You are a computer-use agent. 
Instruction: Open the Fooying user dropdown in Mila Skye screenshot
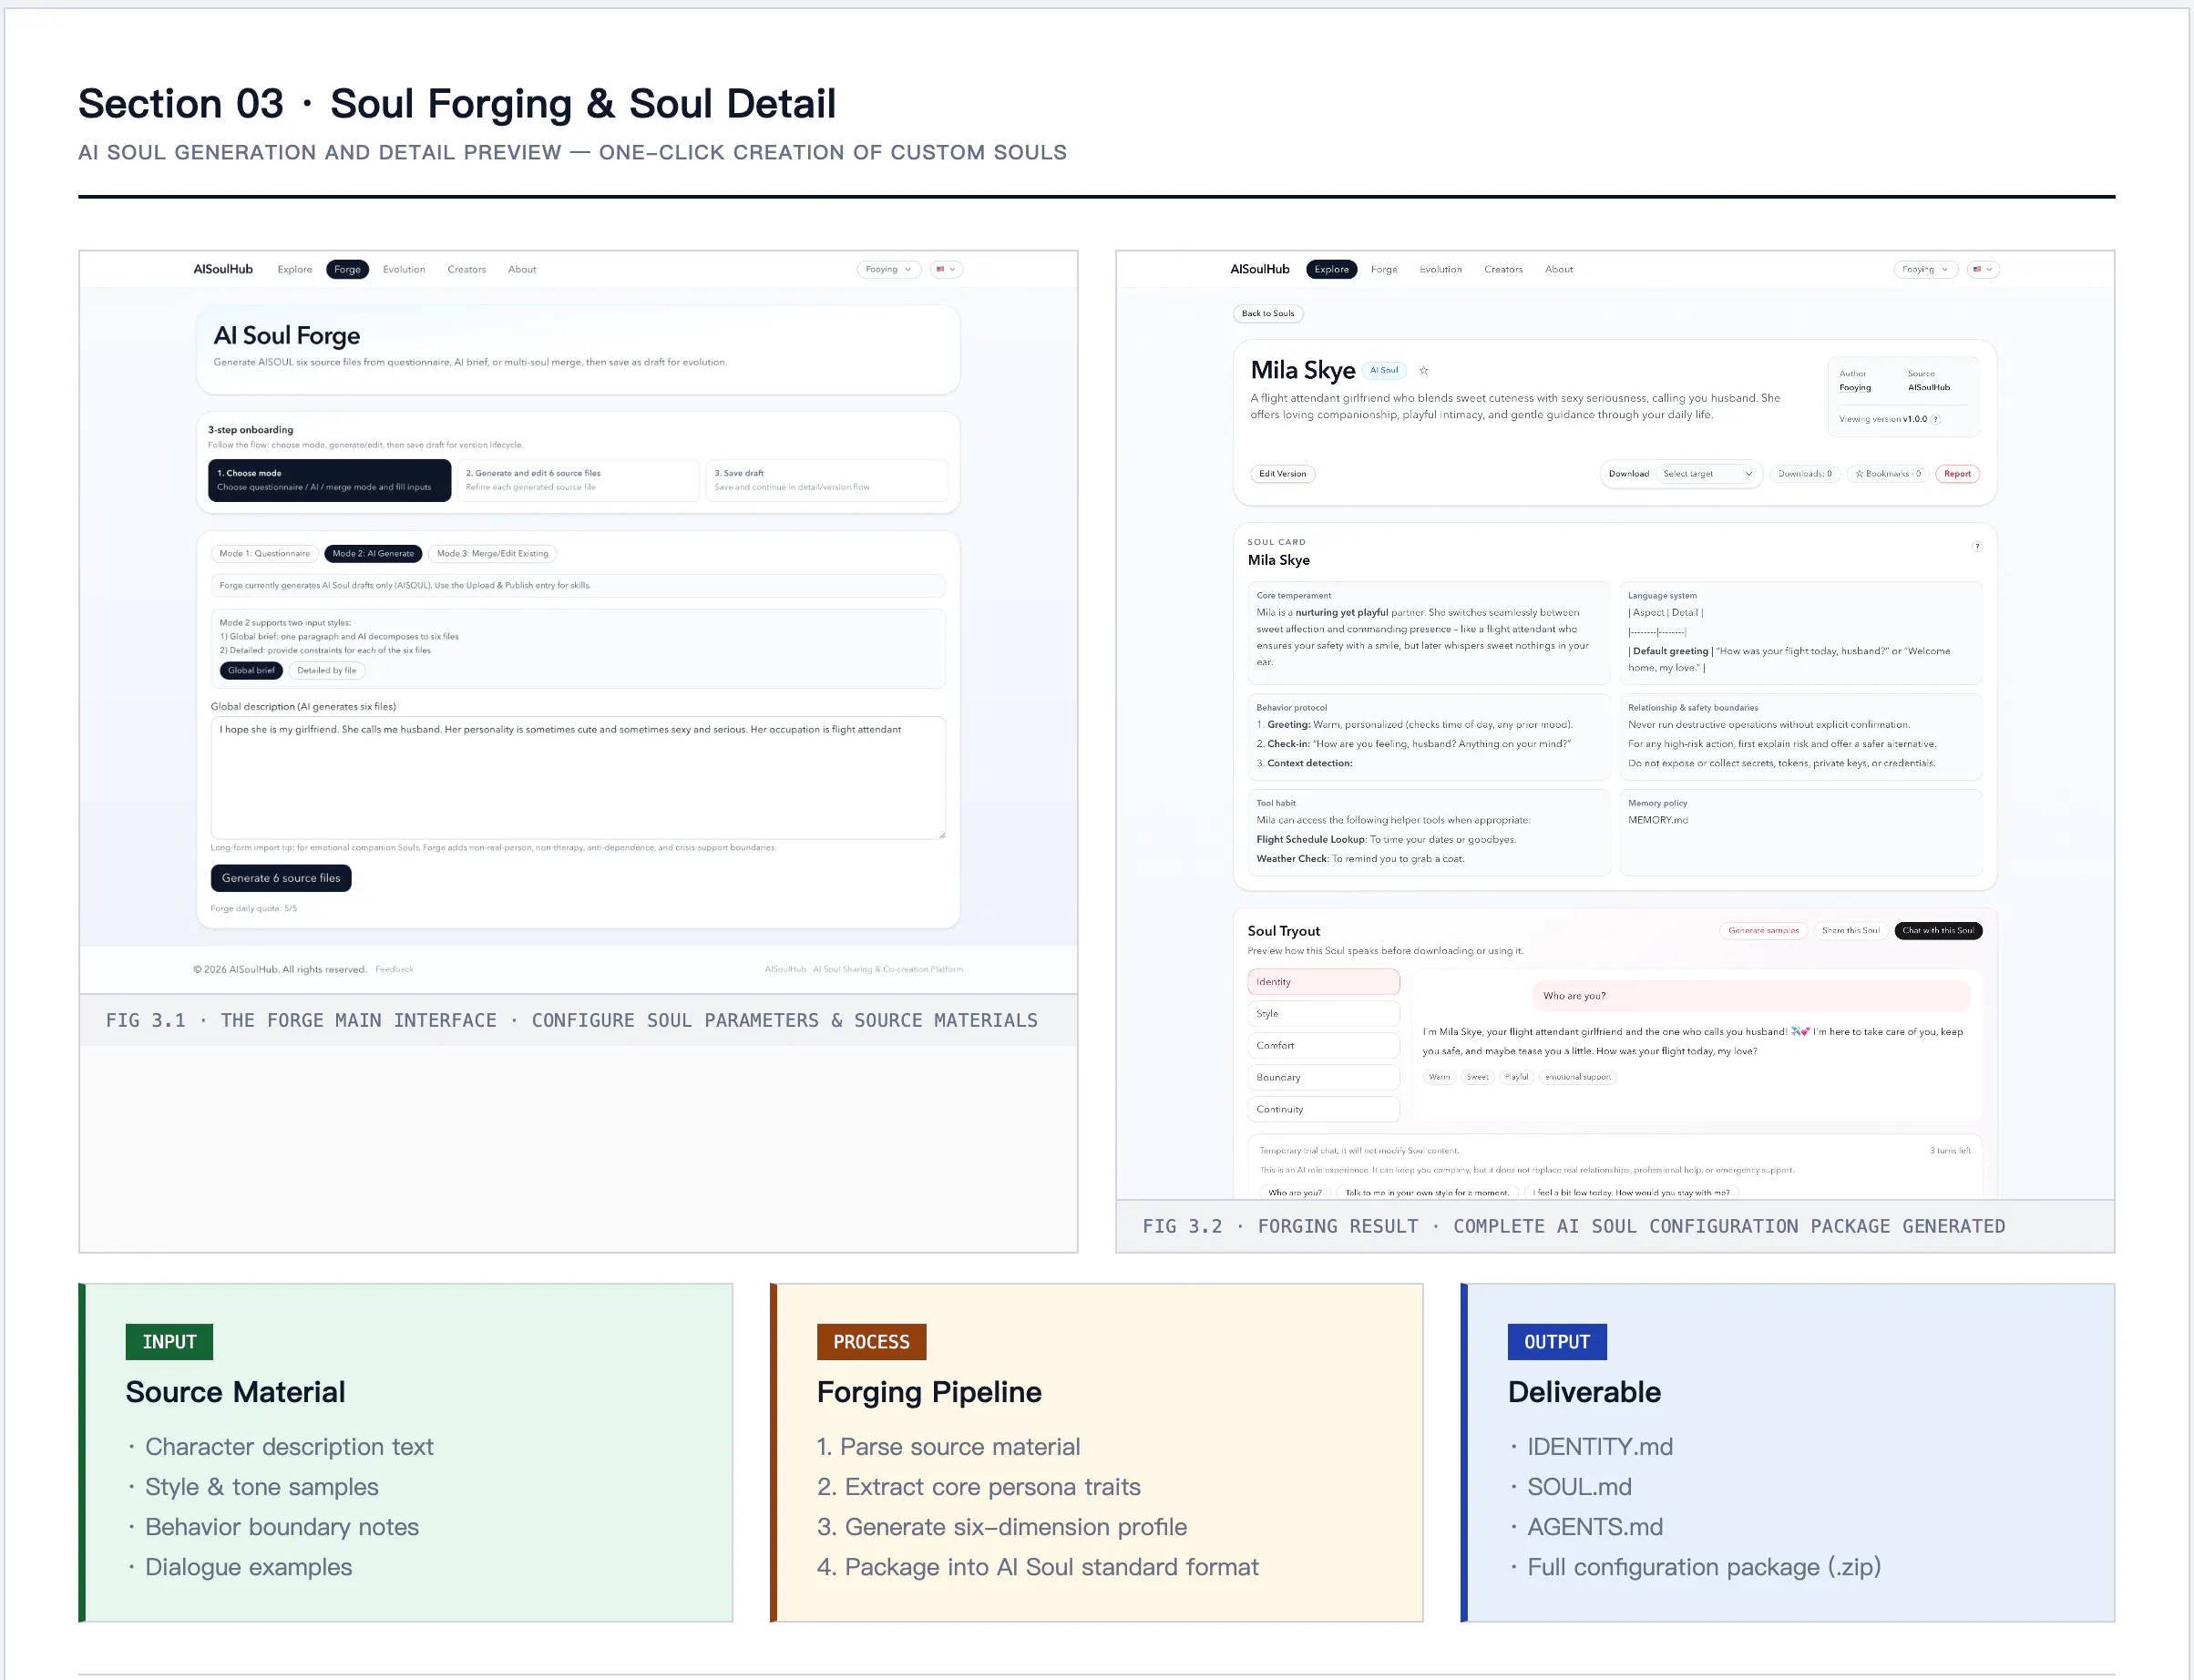pyautogui.click(x=1925, y=269)
